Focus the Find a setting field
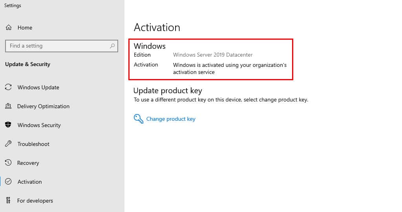 [x=62, y=46]
